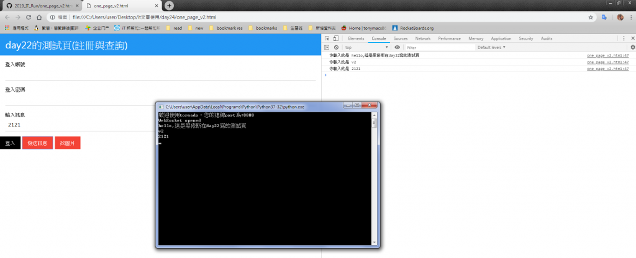This screenshot has width=636, height=258.
Task: Open the Home tonymacx86 bookmark
Action: [363, 29]
